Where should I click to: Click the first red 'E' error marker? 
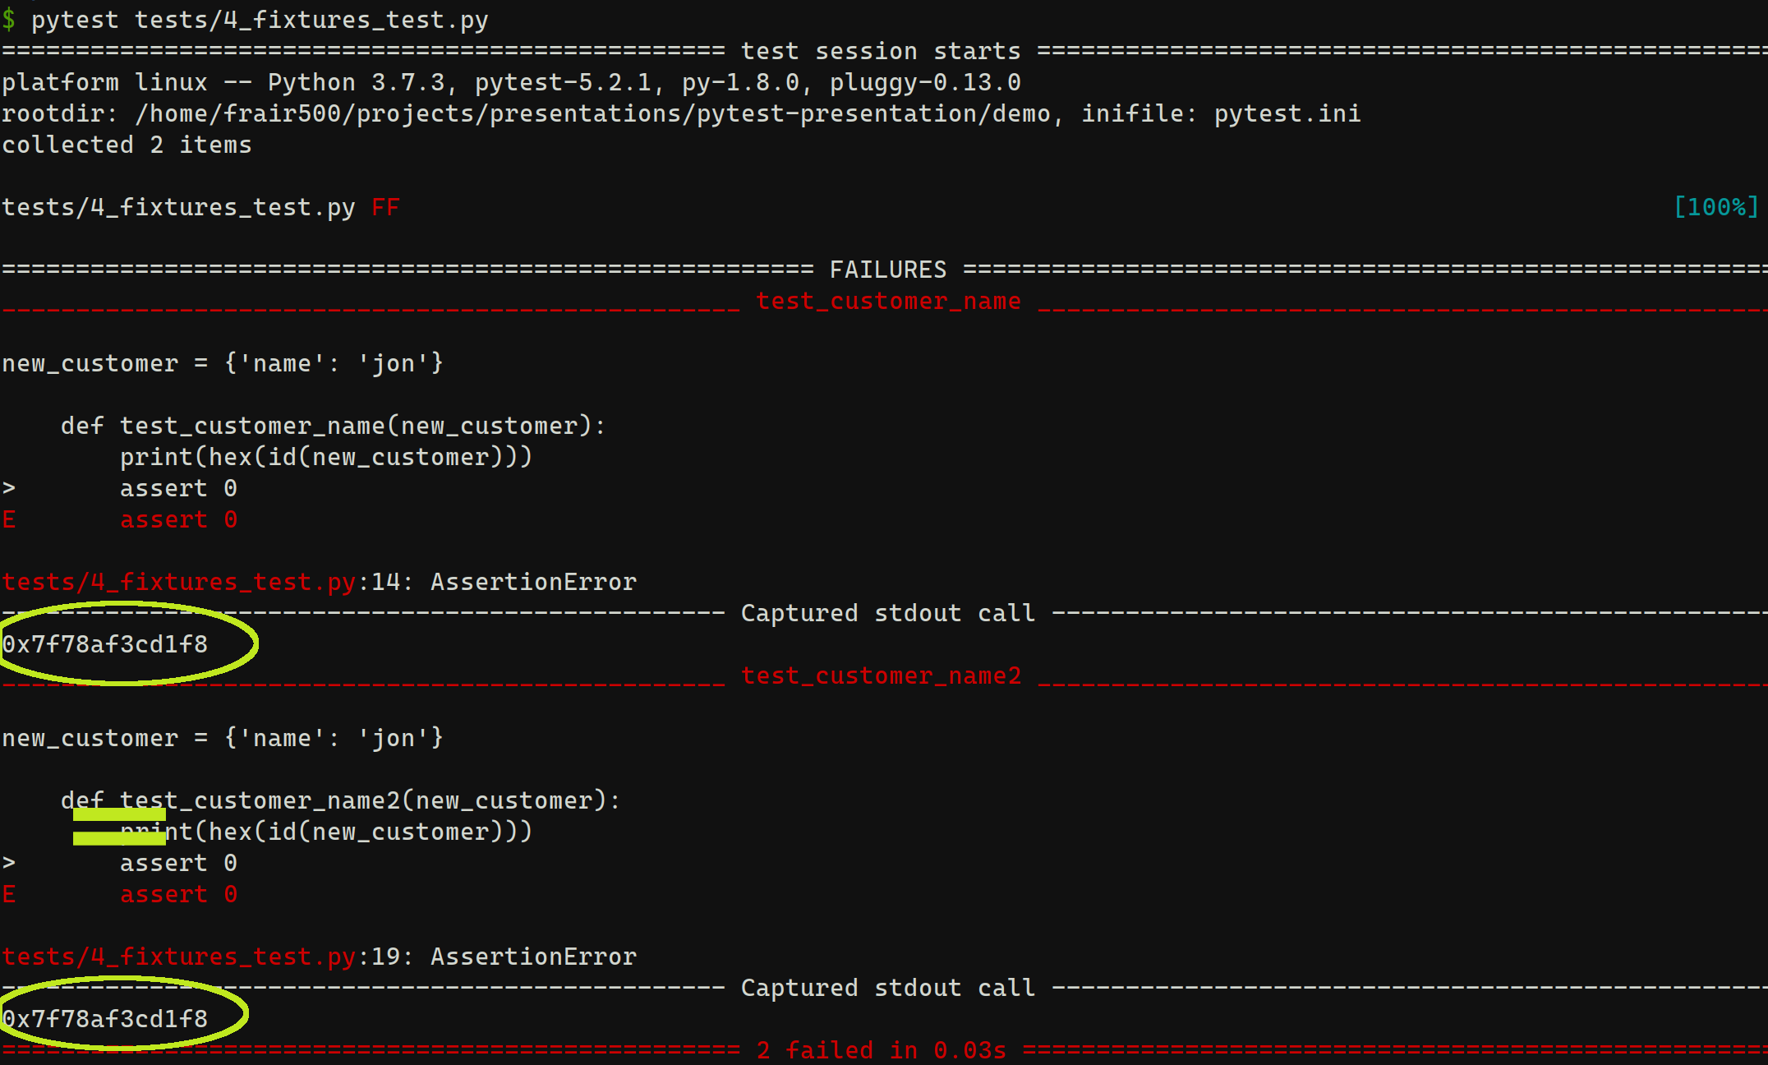click(x=9, y=519)
